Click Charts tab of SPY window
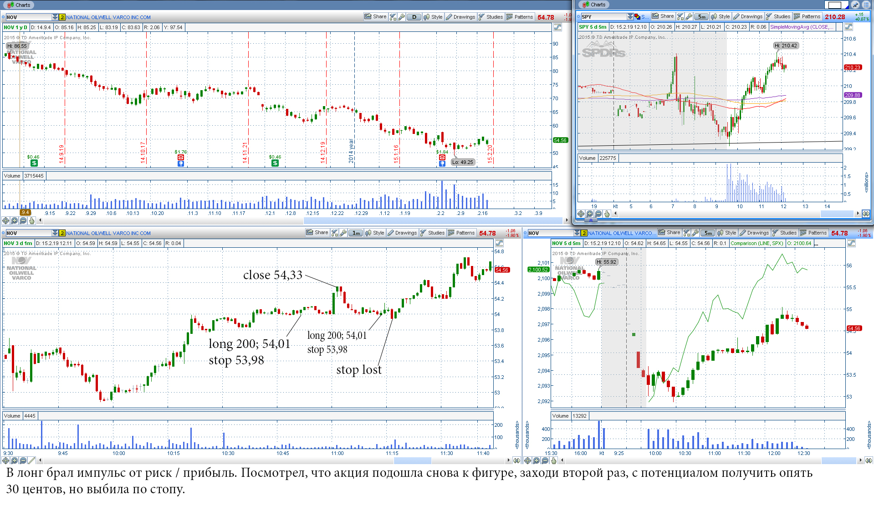This screenshot has height=506, width=874. 594,5
